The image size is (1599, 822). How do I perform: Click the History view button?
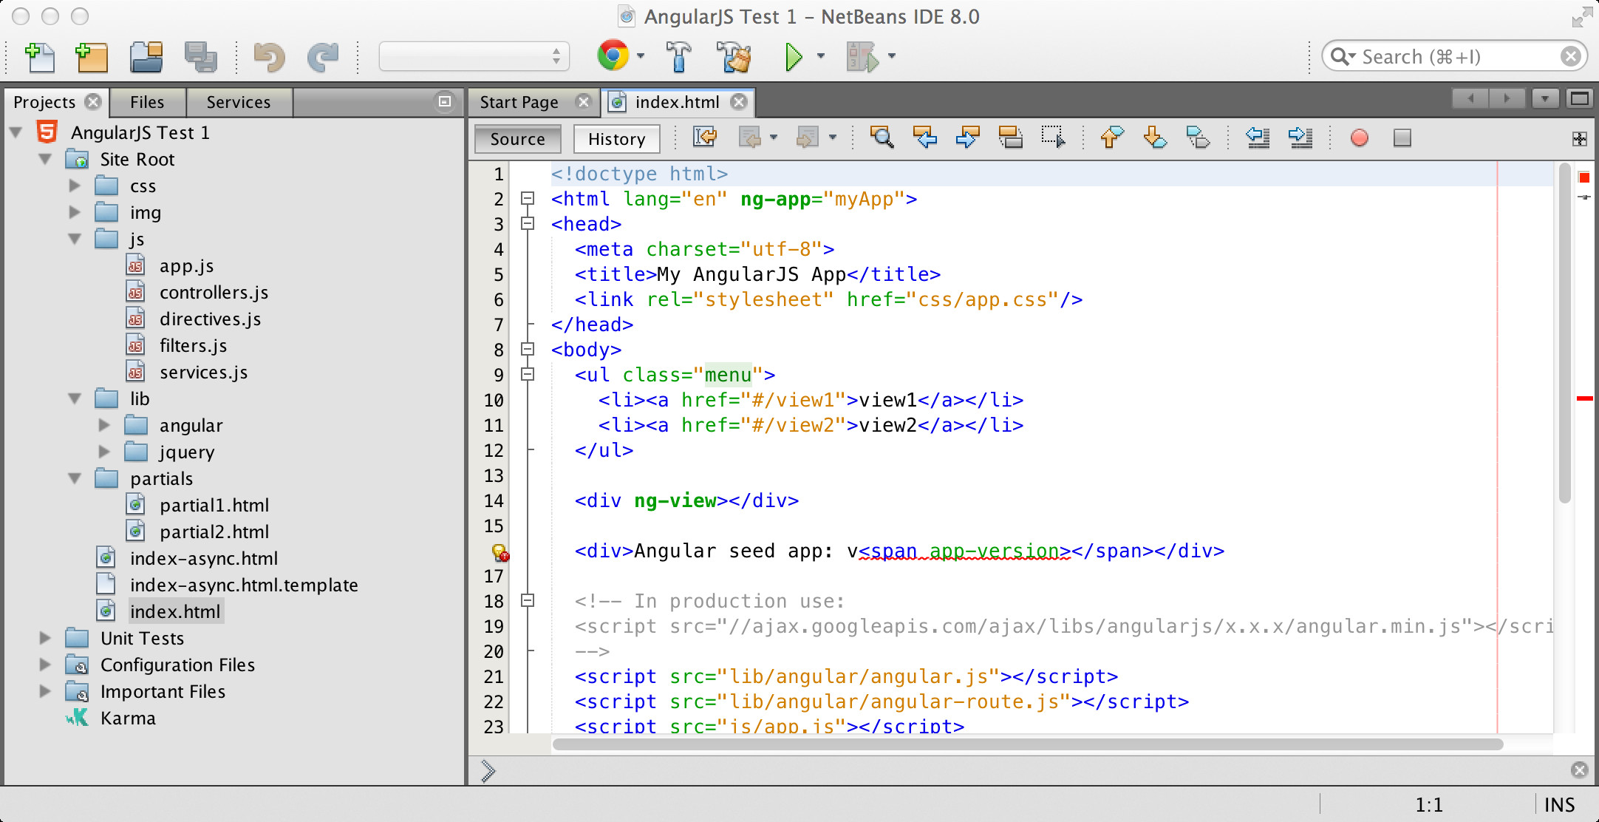tap(617, 139)
